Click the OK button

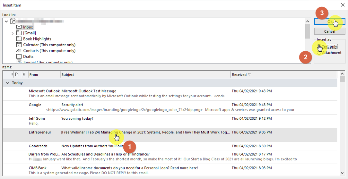point(330,21)
